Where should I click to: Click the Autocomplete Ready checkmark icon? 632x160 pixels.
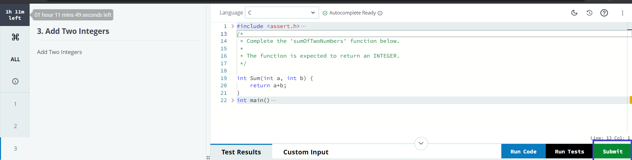point(325,13)
